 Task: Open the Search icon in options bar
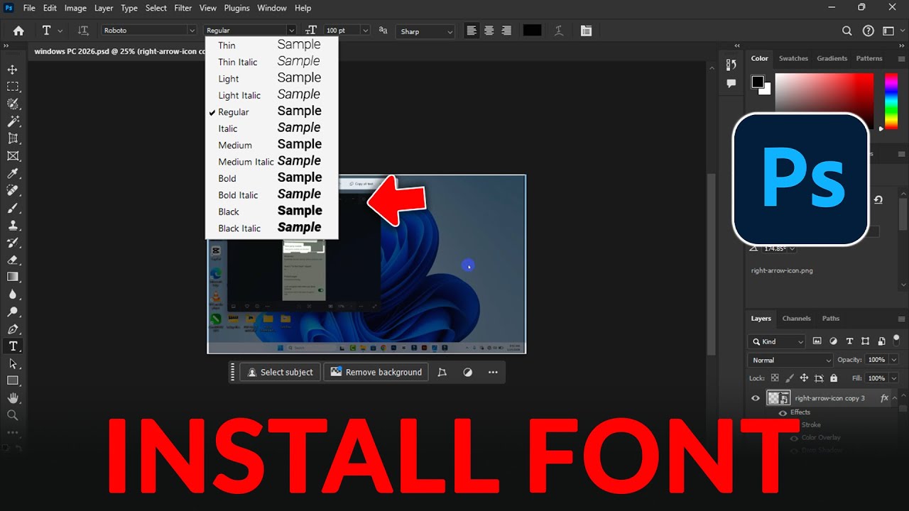point(847,31)
